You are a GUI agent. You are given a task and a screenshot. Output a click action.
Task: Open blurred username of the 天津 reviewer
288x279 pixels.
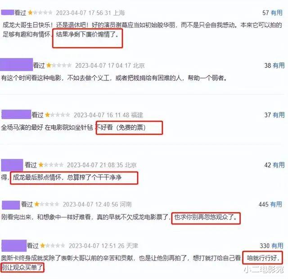coord(14,246)
